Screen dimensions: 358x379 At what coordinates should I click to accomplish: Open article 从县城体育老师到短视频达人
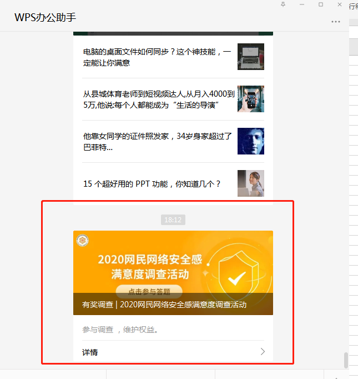click(x=159, y=99)
